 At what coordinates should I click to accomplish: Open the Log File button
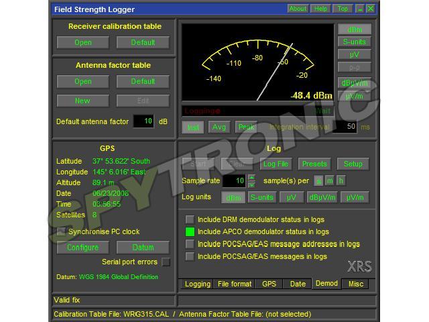pos(275,164)
